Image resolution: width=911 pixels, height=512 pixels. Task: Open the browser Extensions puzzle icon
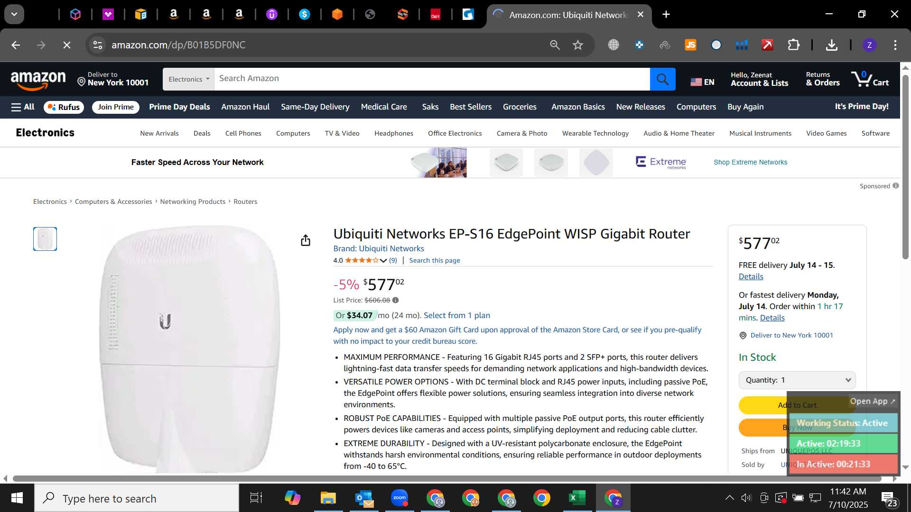(793, 45)
